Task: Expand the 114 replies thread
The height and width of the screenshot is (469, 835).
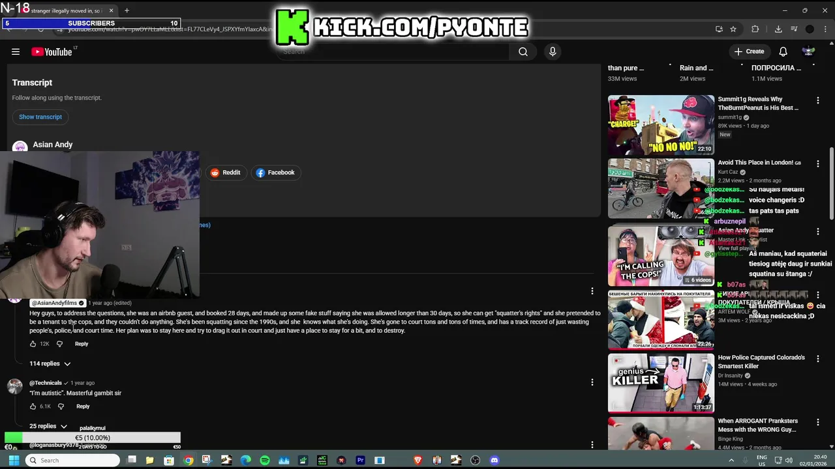Action: click(50, 363)
